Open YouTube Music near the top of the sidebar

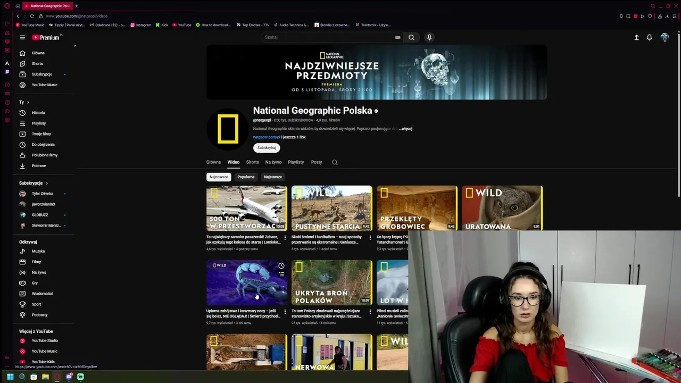pos(44,85)
